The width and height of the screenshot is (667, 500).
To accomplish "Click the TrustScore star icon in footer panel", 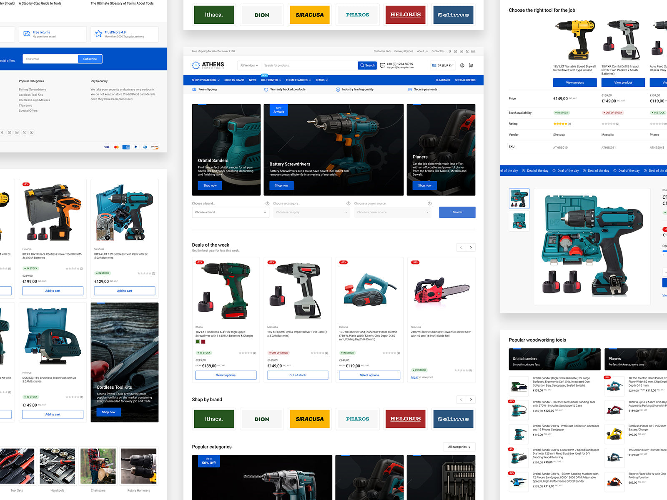I will (x=98, y=34).
